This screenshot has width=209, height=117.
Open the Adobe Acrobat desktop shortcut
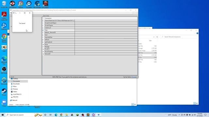point(4,16)
